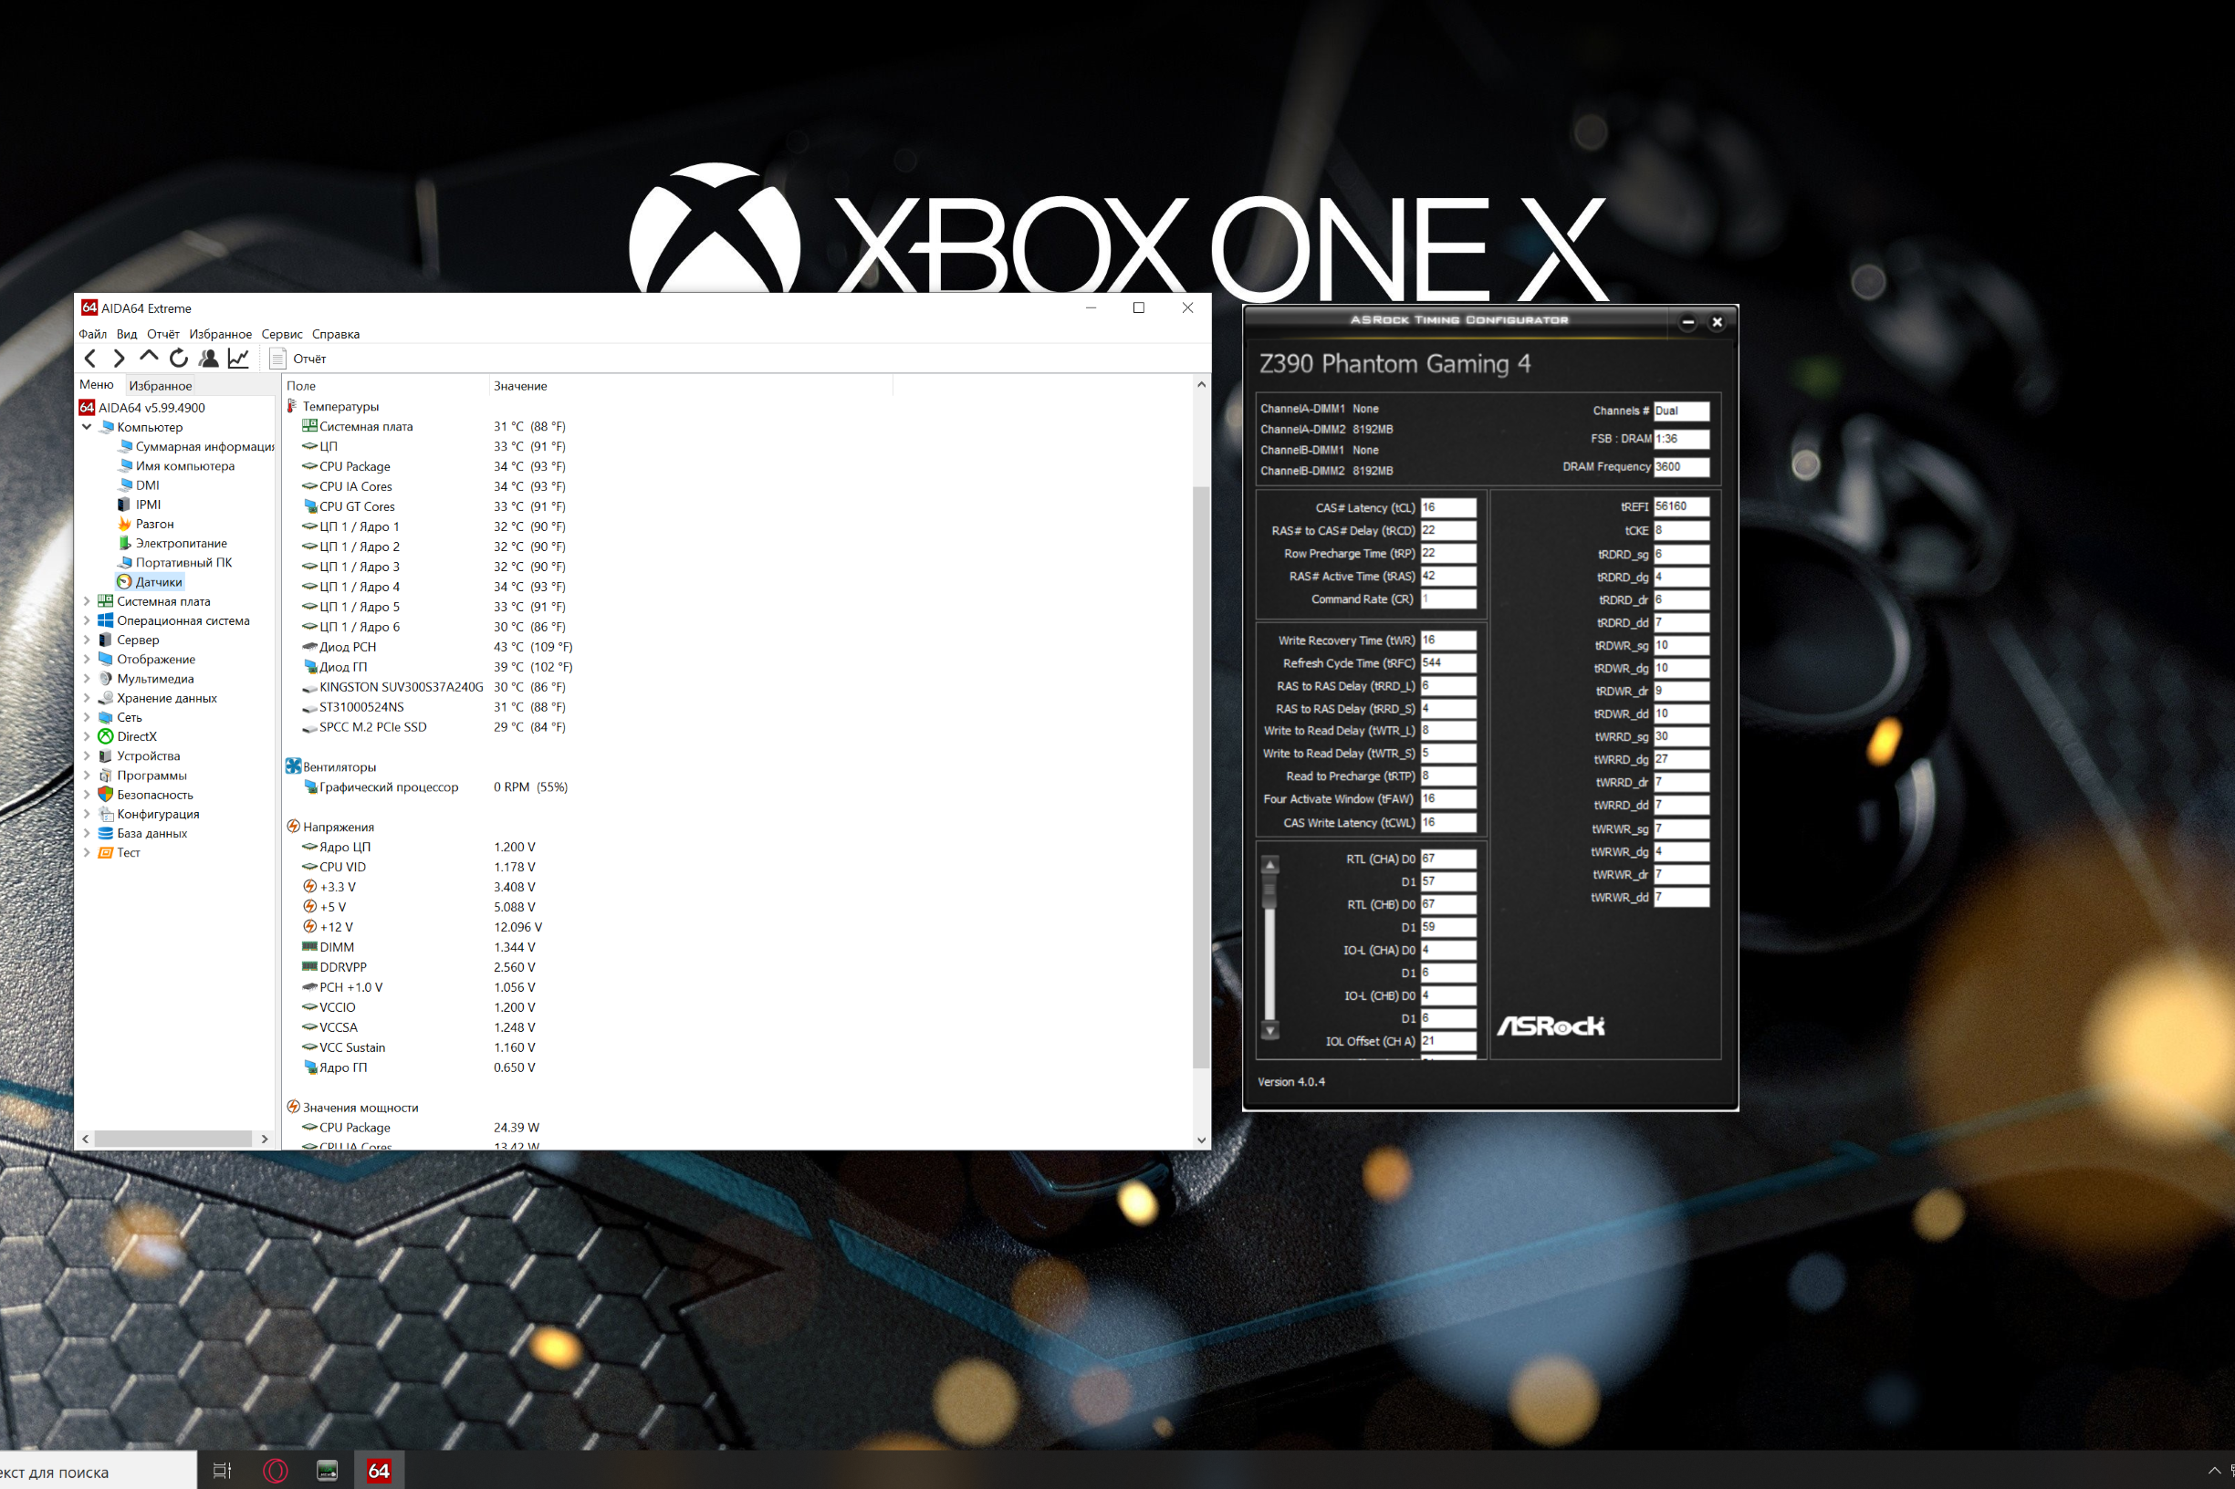The height and width of the screenshot is (1489, 2235).
Task: Expand the Хранение данных tree node
Action: click(88, 698)
